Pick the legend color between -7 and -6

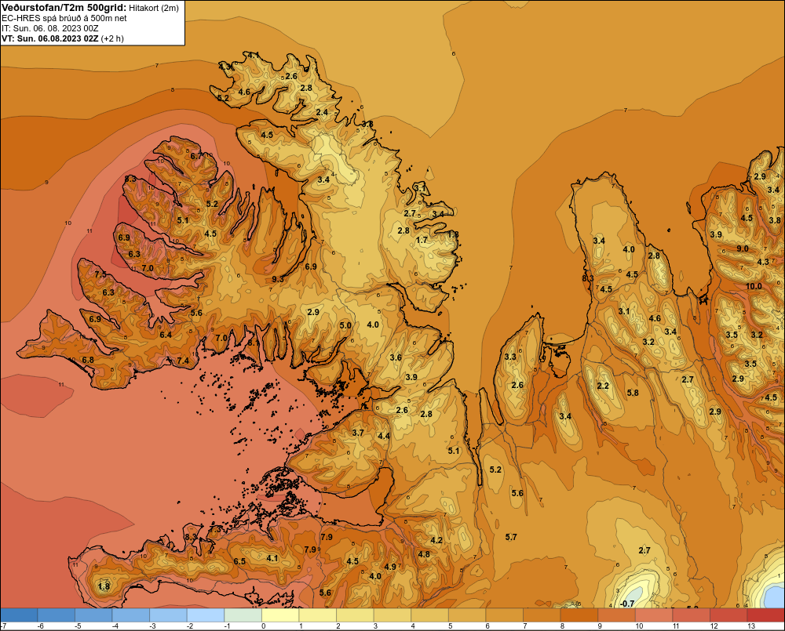(x=19, y=615)
